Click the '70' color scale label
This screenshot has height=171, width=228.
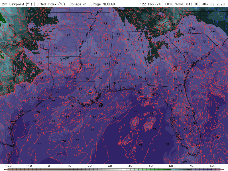(x=191, y=166)
